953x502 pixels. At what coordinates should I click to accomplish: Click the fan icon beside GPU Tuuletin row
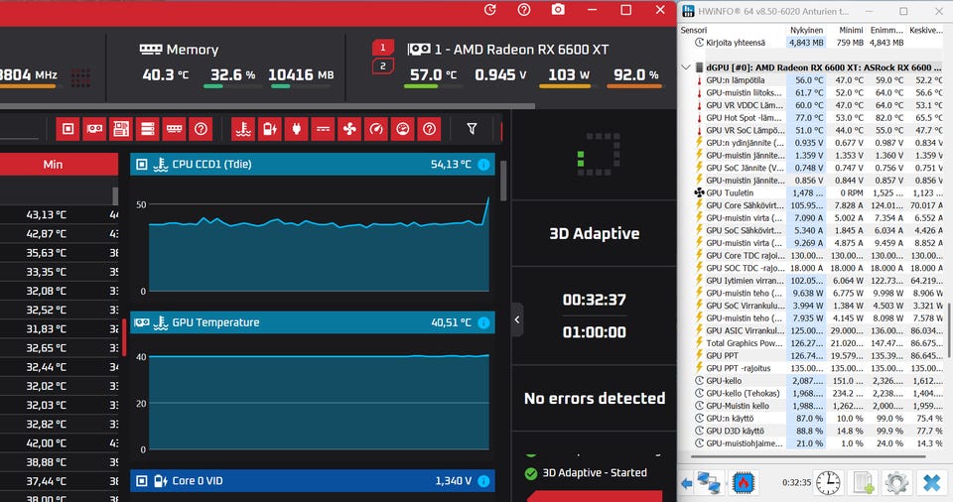click(x=699, y=192)
